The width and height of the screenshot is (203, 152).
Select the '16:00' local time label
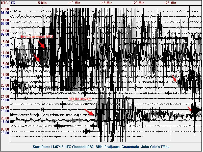tap(5, 111)
